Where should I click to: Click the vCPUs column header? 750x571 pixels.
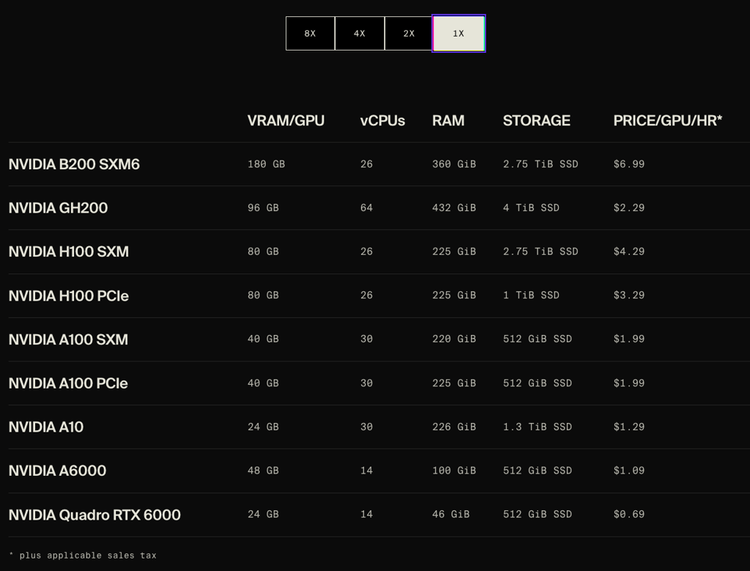382,121
